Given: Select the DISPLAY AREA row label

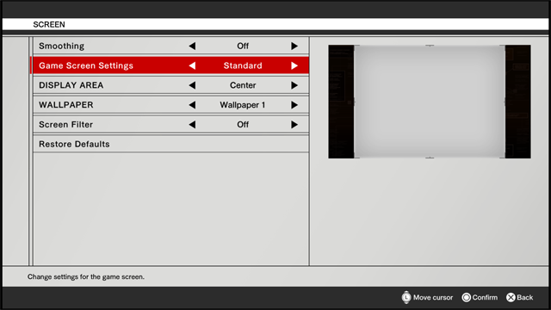Looking at the screenshot, I should (x=71, y=85).
